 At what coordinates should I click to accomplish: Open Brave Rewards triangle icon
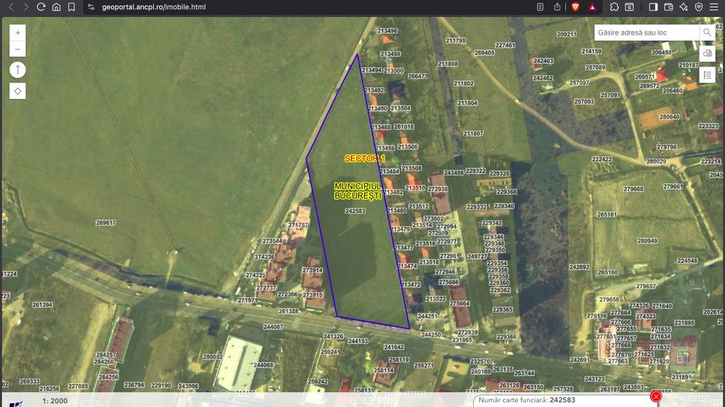592,7
